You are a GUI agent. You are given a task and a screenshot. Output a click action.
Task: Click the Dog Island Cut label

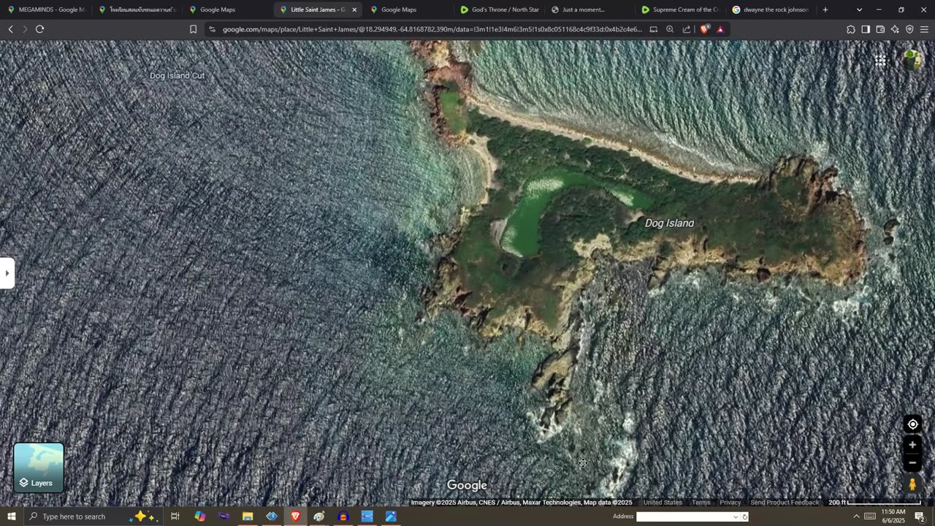(x=177, y=76)
